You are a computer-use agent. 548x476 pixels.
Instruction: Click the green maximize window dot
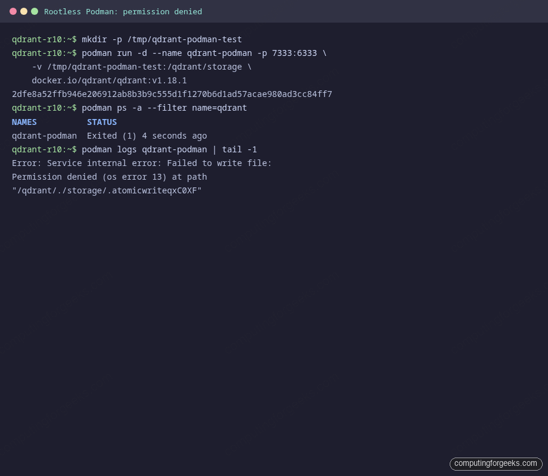pos(35,11)
